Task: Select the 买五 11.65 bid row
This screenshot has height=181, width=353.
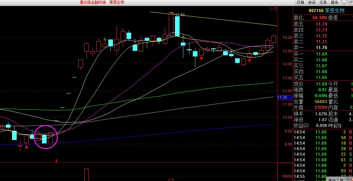Action: 323,77
